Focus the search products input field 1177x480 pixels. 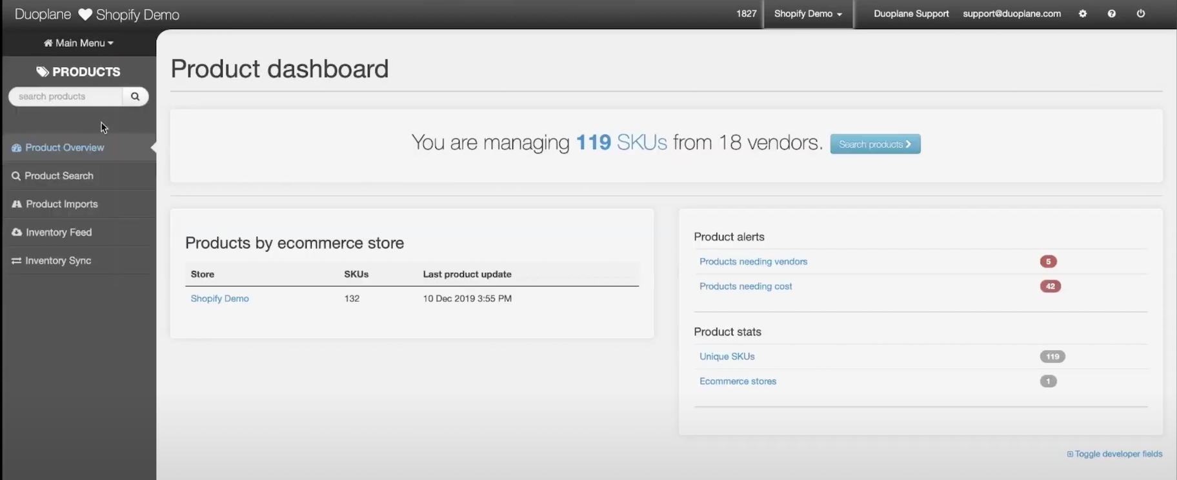(x=66, y=96)
